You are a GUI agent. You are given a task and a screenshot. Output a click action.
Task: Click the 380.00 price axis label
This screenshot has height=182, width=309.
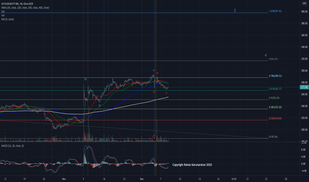click(304, 23)
